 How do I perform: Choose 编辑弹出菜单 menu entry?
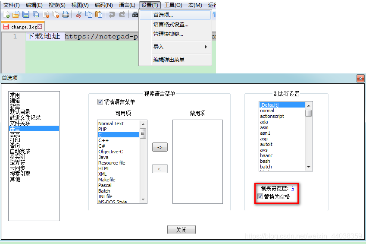[x=175, y=60]
